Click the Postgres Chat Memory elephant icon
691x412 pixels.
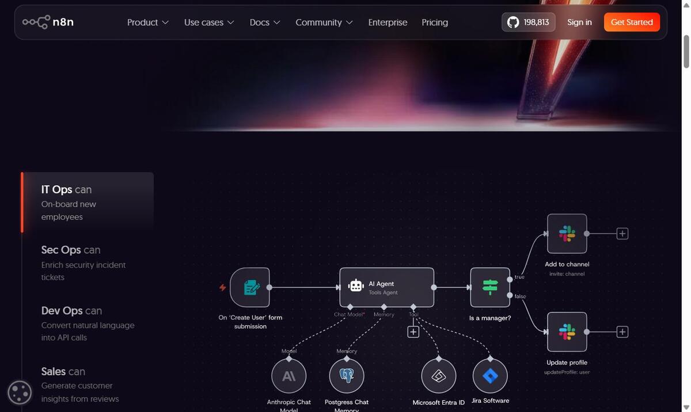(347, 376)
